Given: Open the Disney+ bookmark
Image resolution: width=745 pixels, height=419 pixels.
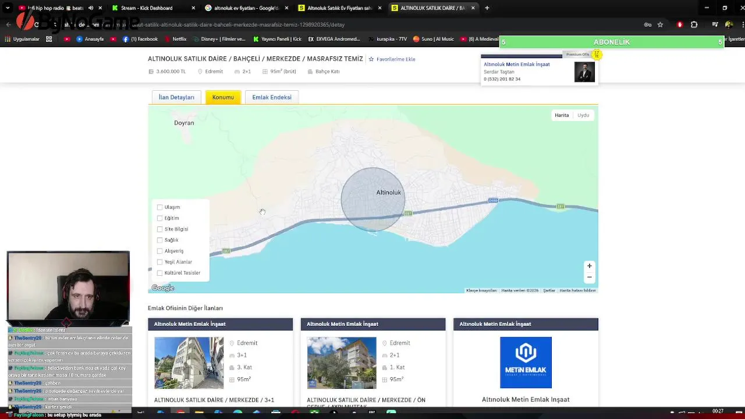Looking at the screenshot, I should (219, 39).
